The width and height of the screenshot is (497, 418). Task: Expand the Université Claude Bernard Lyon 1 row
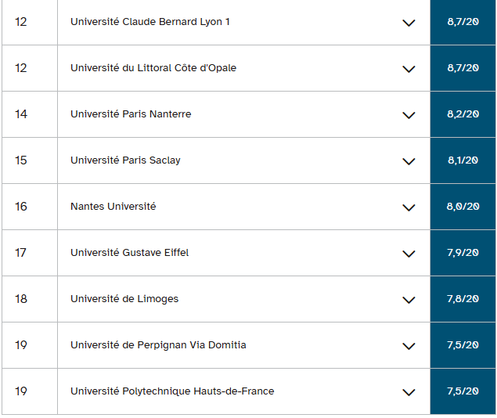point(408,23)
